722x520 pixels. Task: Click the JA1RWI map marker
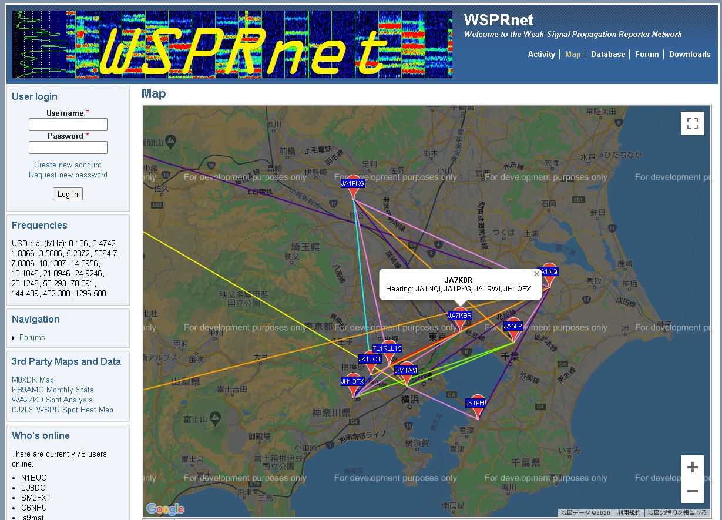click(406, 373)
